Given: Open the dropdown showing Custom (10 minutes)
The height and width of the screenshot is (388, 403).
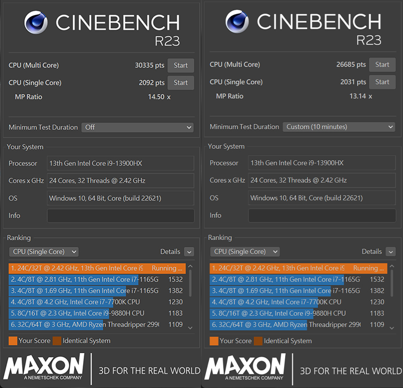Looking at the screenshot, I should coord(339,127).
